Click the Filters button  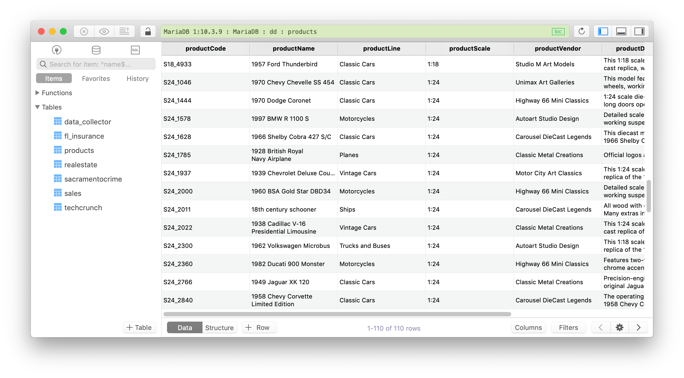click(568, 327)
